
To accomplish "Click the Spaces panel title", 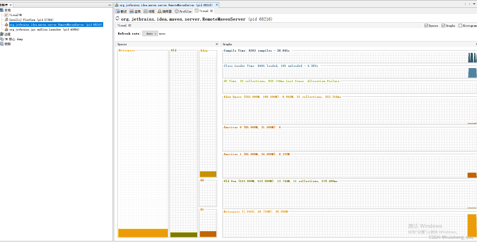I will 122,44.
